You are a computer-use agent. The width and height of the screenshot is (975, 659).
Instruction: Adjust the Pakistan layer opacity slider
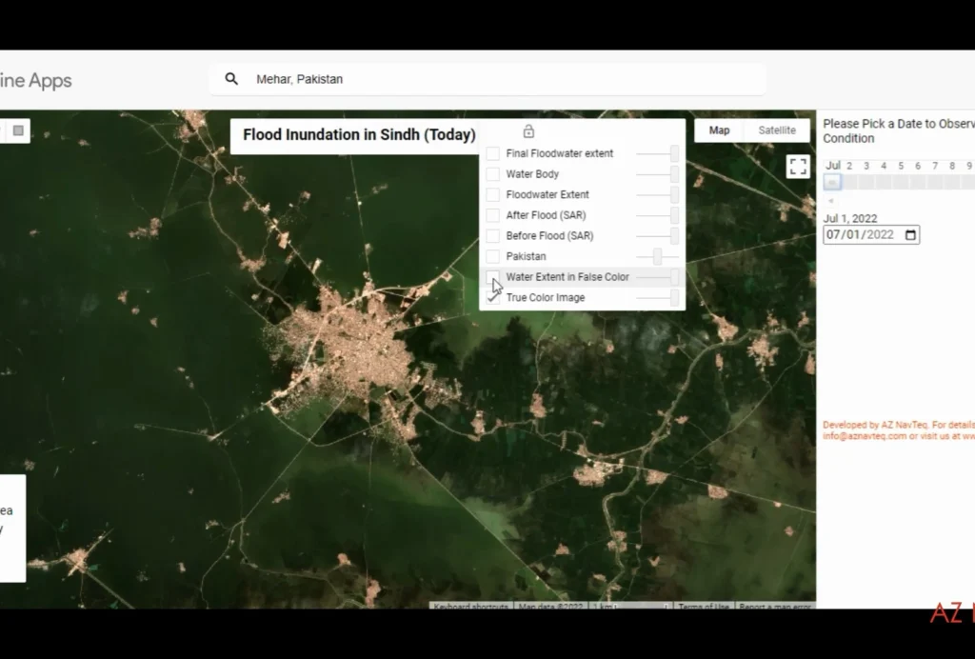coord(657,257)
